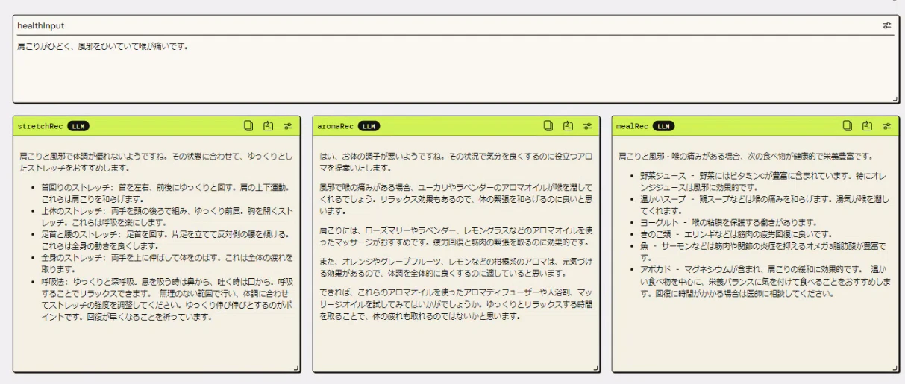Click the healthInput panel resize handle
The image size is (905, 384).
coord(895,99)
